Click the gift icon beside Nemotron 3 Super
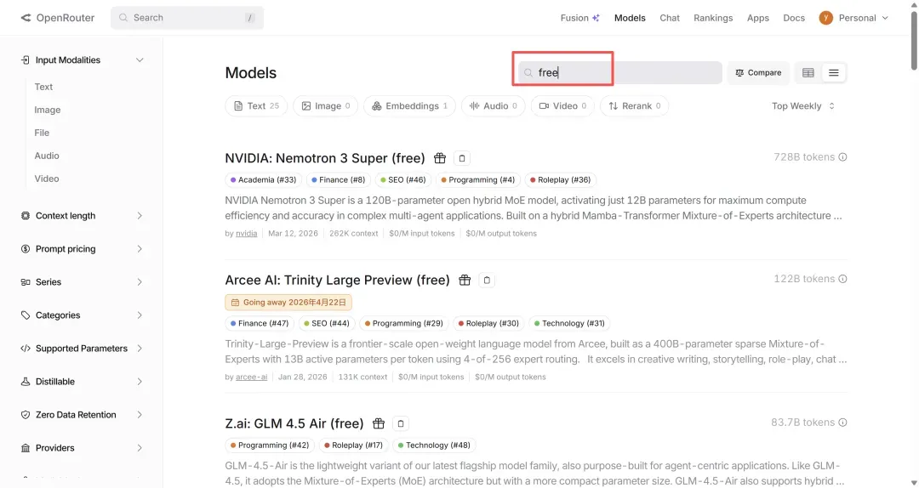This screenshot has width=919, height=488. pyautogui.click(x=440, y=158)
